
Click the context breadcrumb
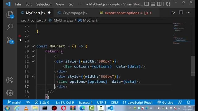pyautogui.click(x=37, y=20)
